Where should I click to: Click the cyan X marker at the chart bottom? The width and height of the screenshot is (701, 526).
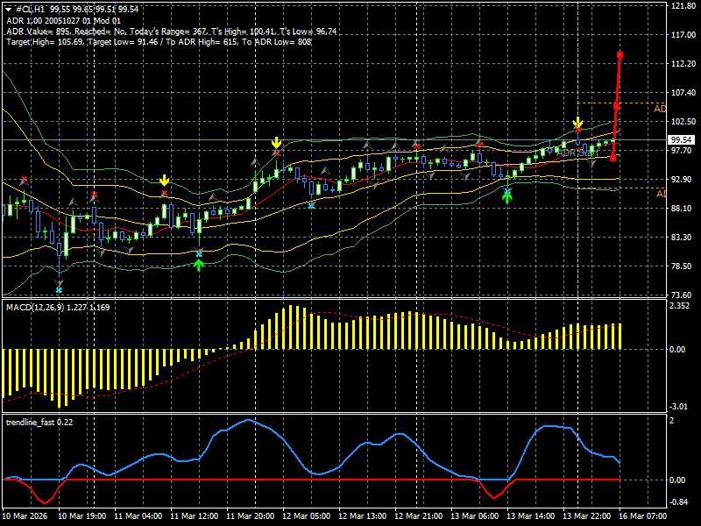tap(59, 290)
